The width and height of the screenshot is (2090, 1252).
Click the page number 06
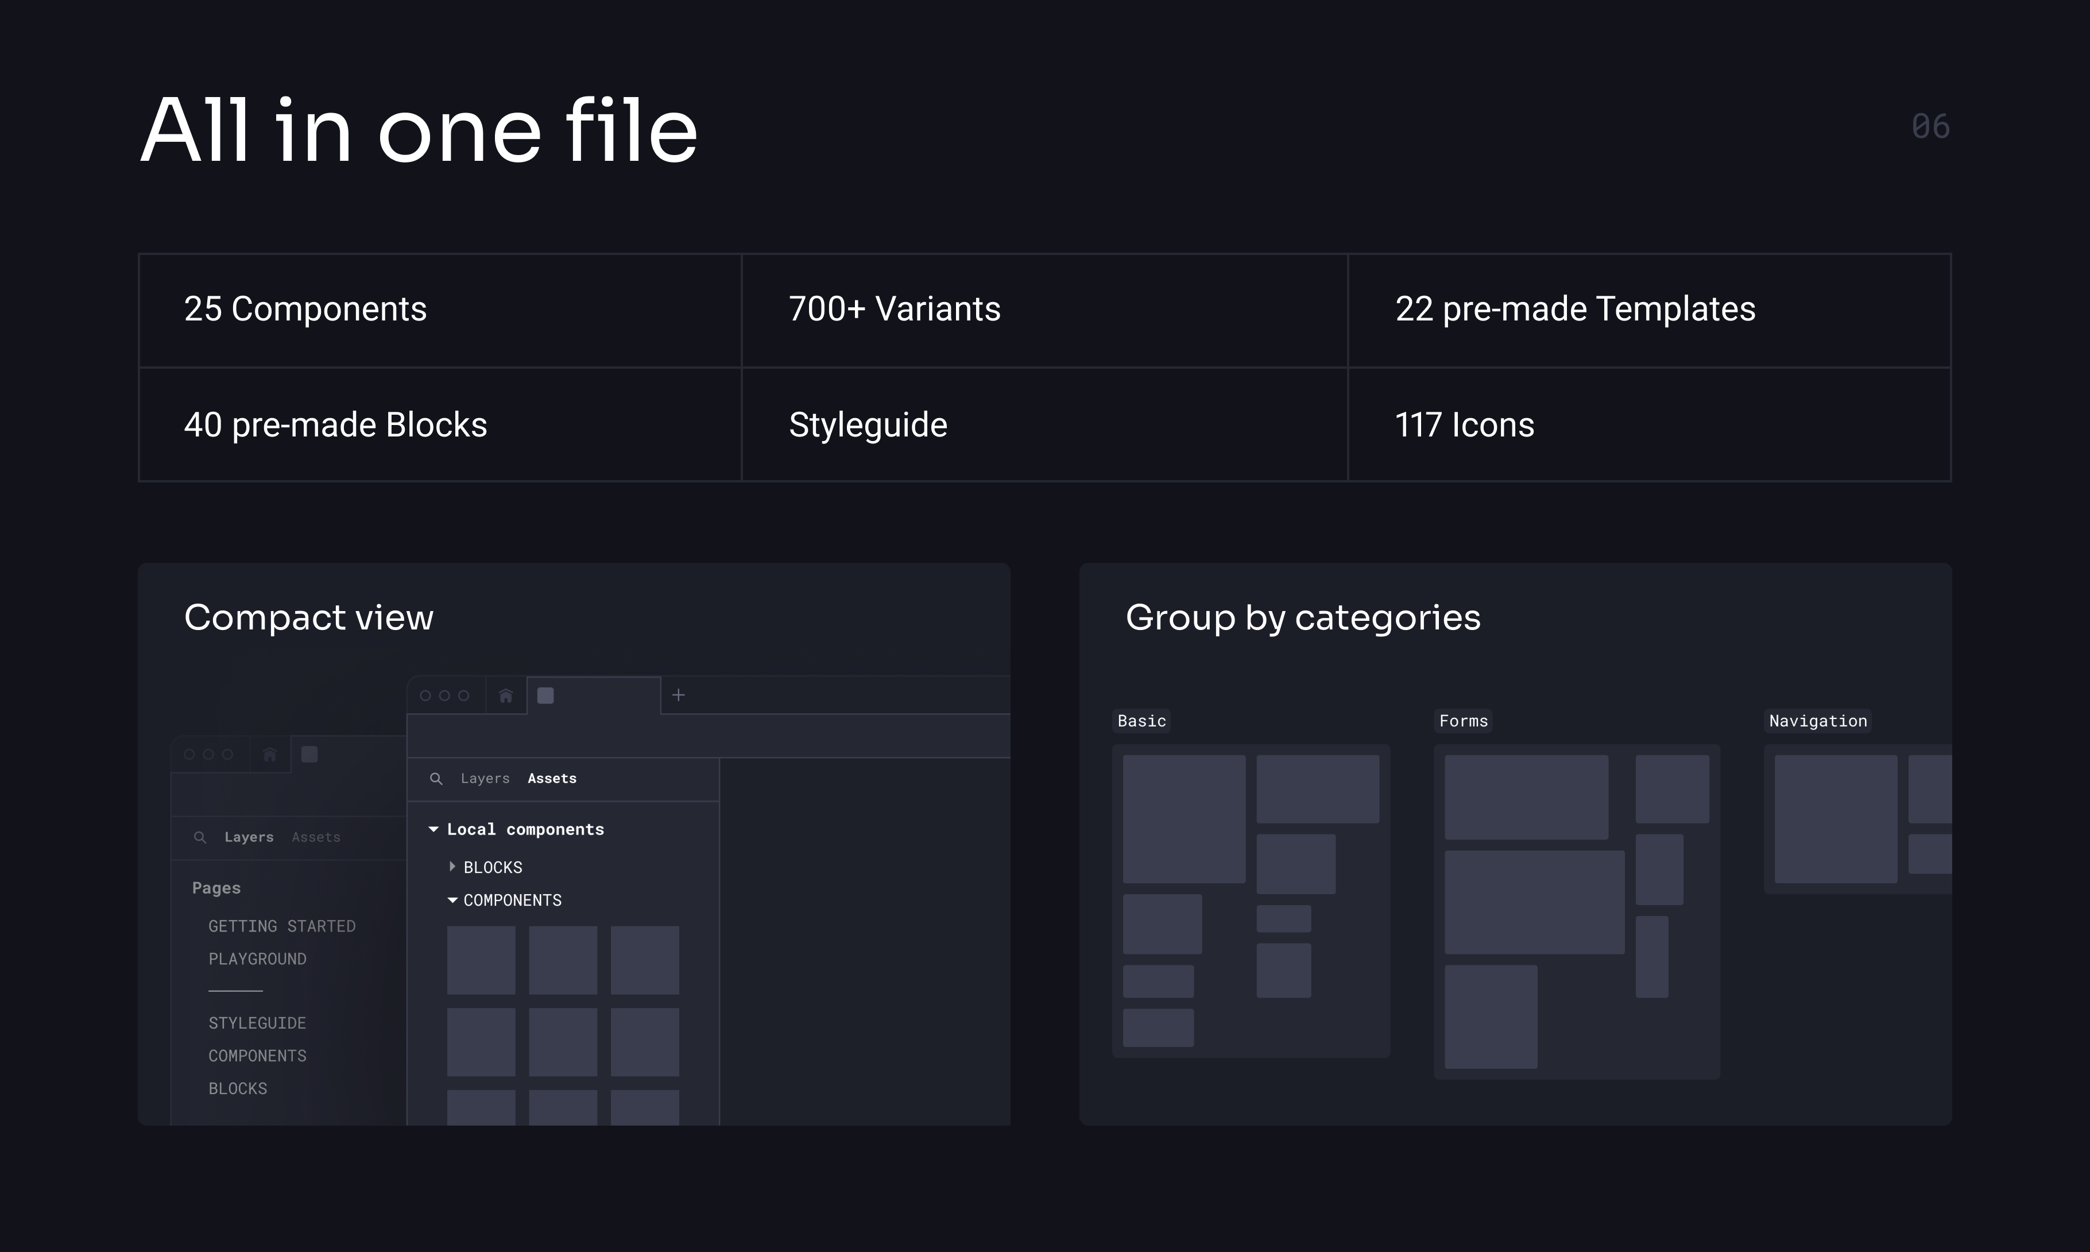click(1930, 126)
